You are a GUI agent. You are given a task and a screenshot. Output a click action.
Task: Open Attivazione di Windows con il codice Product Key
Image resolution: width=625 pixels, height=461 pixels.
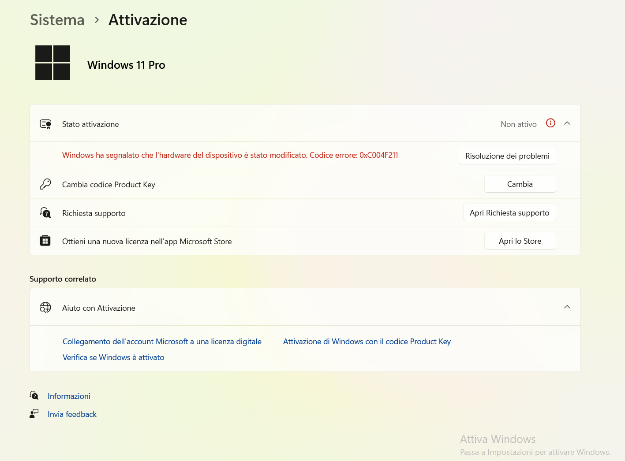click(367, 342)
